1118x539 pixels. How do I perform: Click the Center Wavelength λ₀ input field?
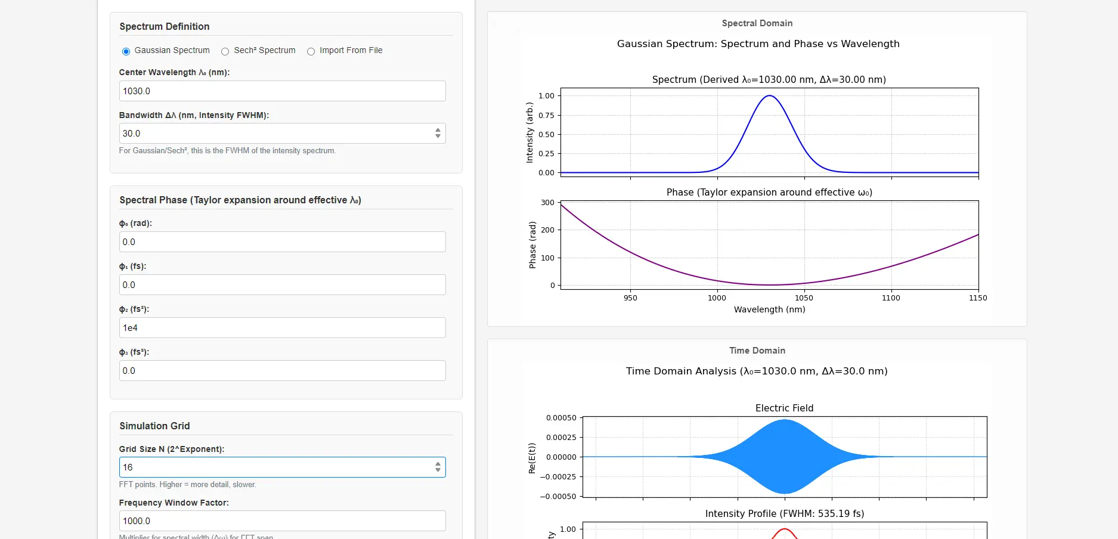(x=281, y=91)
